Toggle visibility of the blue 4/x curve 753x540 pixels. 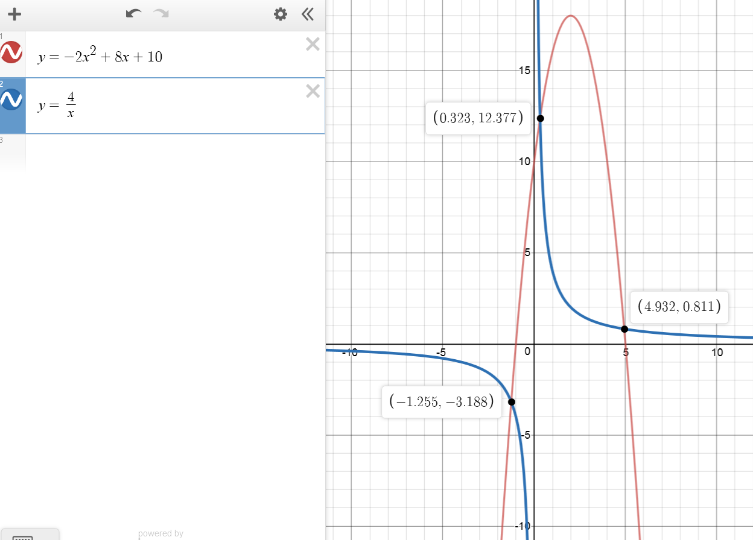click(x=12, y=99)
